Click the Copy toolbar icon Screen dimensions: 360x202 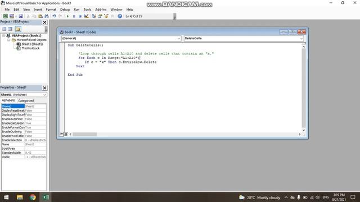pyautogui.click(x=34, y=16)
